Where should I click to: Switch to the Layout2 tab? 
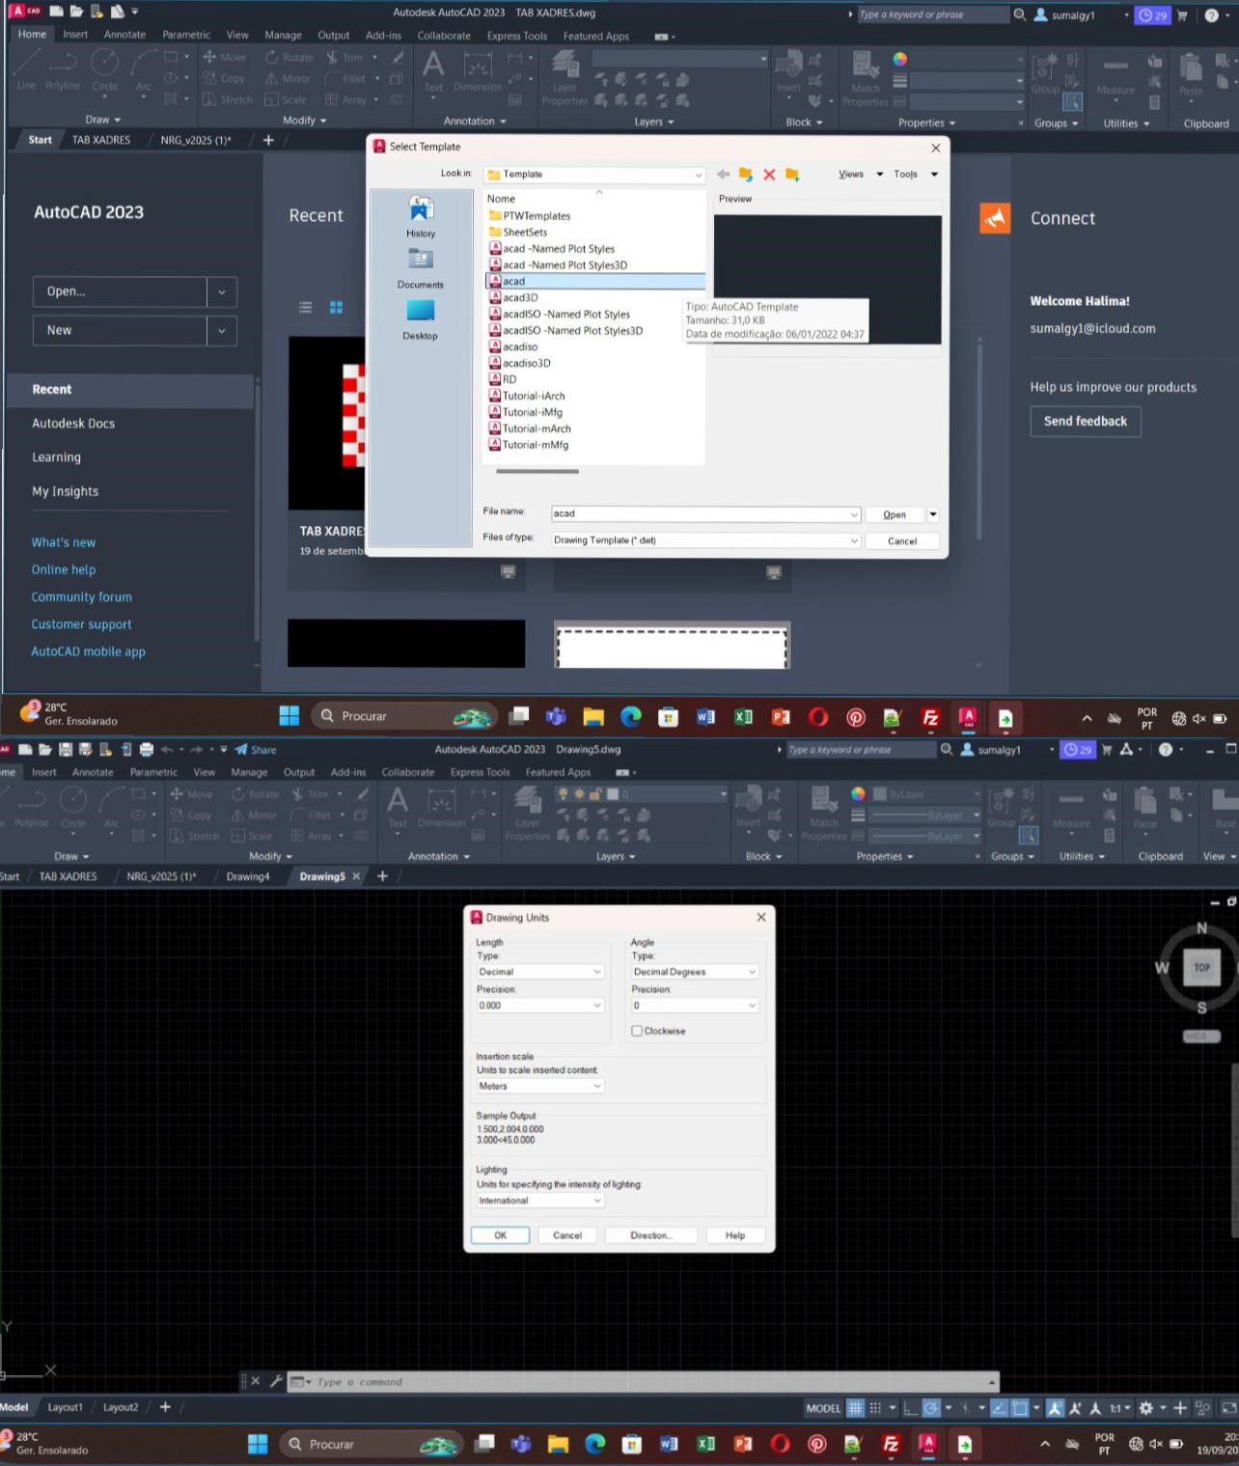[121, 1407]
